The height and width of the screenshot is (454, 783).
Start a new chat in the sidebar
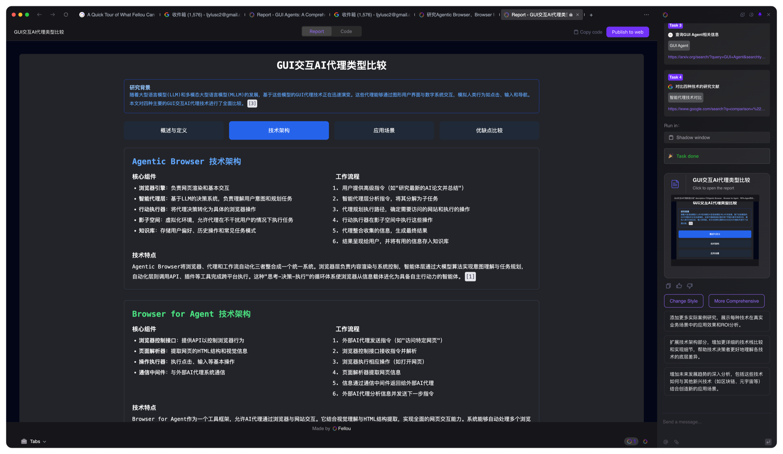742,15
